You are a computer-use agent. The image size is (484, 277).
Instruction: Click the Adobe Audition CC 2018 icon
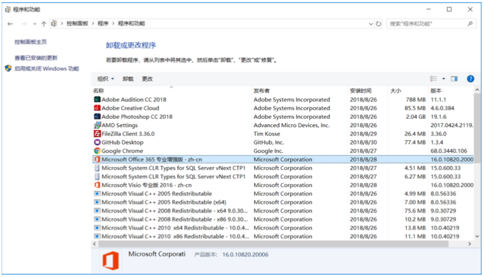coord(97,99)
